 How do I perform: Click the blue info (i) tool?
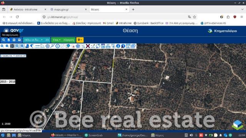118,46
